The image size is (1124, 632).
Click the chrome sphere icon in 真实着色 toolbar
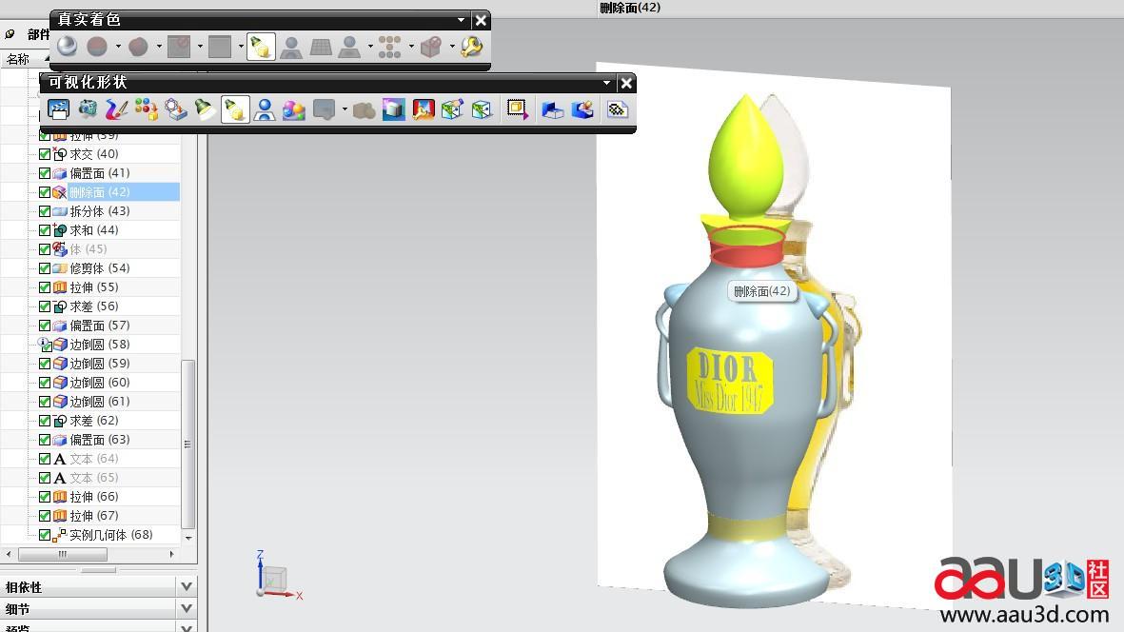coord(67,47)
